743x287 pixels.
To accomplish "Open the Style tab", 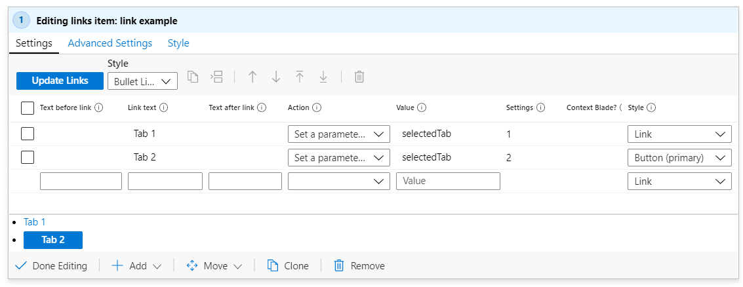I will pos(178,43).
